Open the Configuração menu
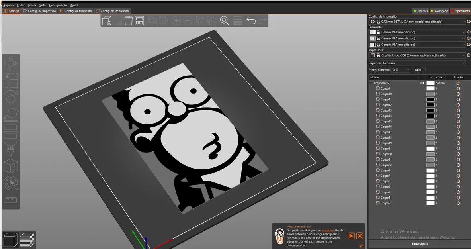Image resolution: width=471 pixels, height=249 pixels. pyautogui.click(x=58, y=5)
